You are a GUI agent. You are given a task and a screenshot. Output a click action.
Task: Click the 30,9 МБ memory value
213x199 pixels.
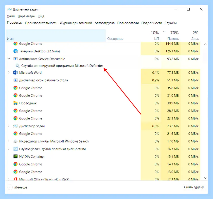[173, 103]
